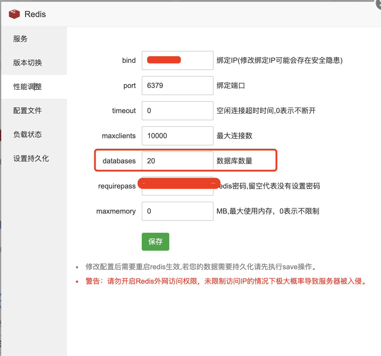
Task: Edit the databases field showing 20
Action: pyautogui.click(x=178, y=161)
